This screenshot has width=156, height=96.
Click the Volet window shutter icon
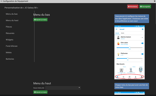(141, 69)
